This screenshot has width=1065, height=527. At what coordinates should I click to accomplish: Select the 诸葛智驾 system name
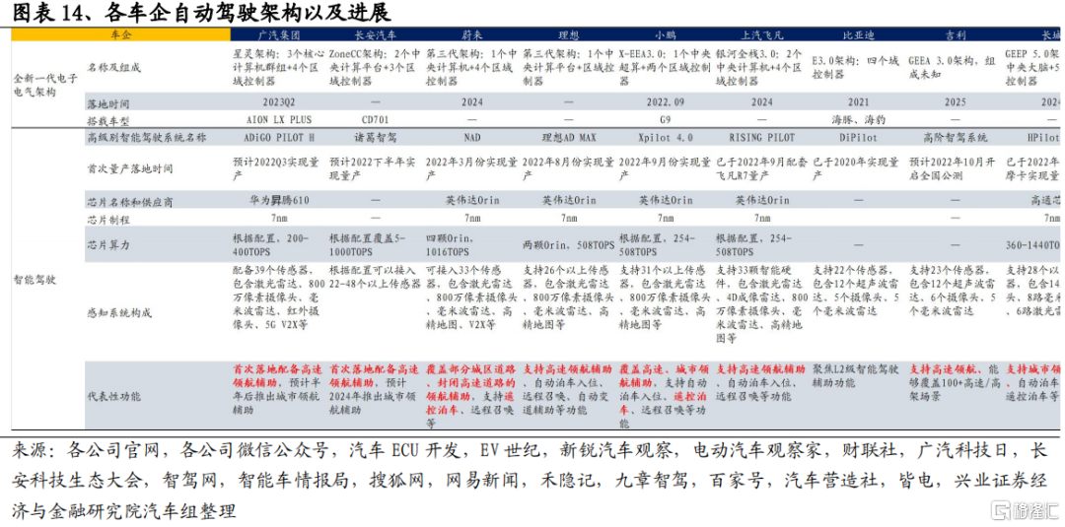click(x=376, y=138)
